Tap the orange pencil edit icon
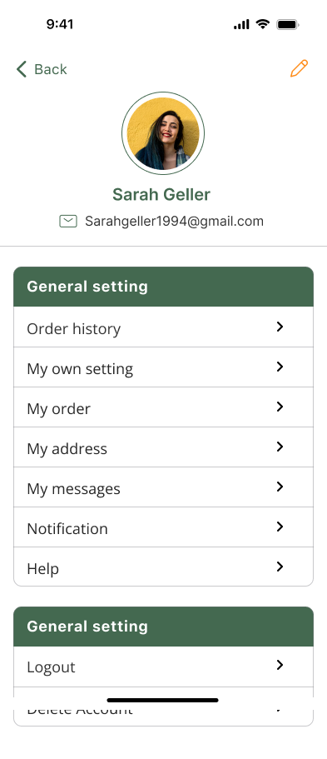This screenshot has width=327, height=759. pyautogui.click(x=299, y=68)
